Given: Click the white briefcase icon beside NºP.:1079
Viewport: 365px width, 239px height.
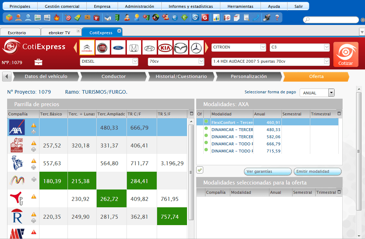Looking at the screenshot, I should pyautogui.click(x=38, y=62).
